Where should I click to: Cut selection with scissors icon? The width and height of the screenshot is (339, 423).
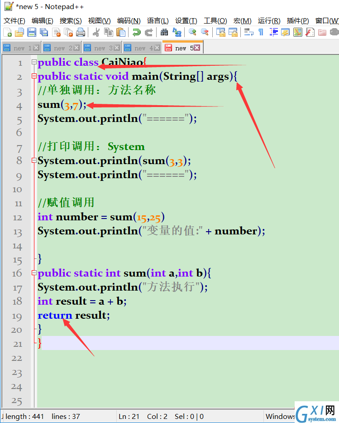coord(96,32)
